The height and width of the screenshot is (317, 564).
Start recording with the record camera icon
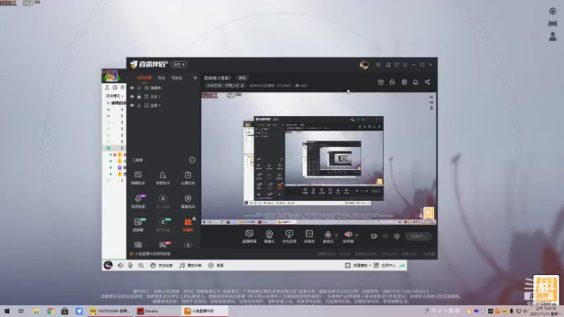[x=374, y=236]
